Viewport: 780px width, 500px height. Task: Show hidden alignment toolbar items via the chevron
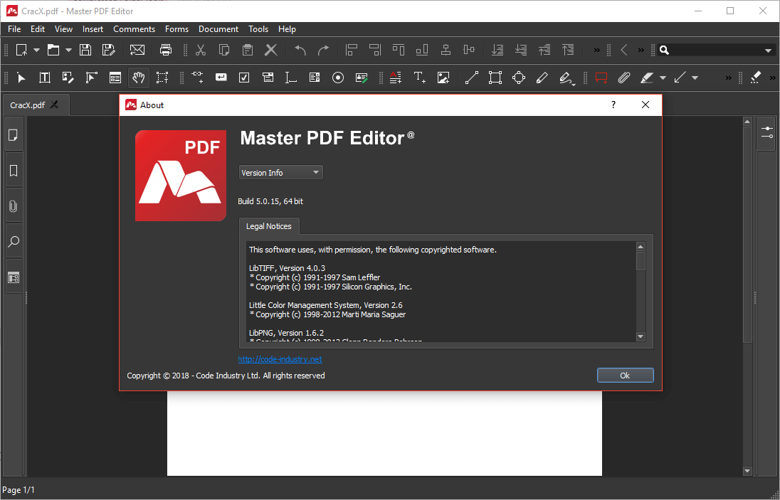597,50
